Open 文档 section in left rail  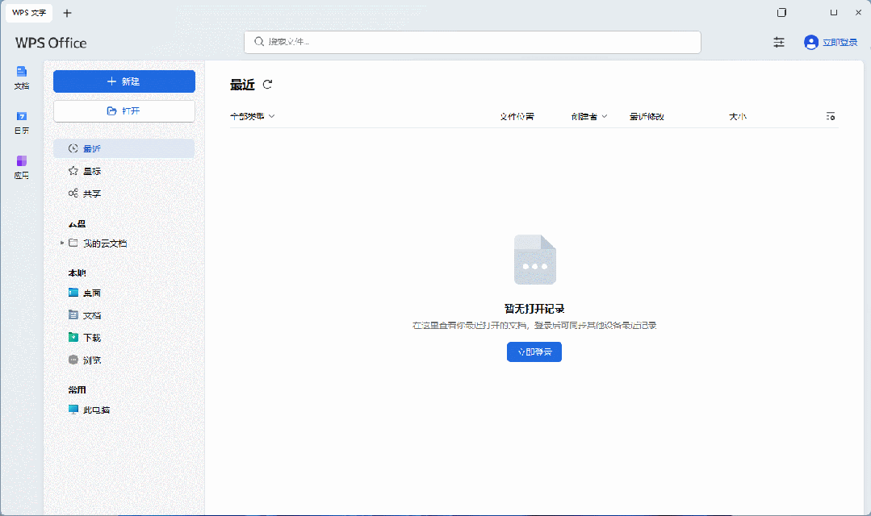[22, 77]
